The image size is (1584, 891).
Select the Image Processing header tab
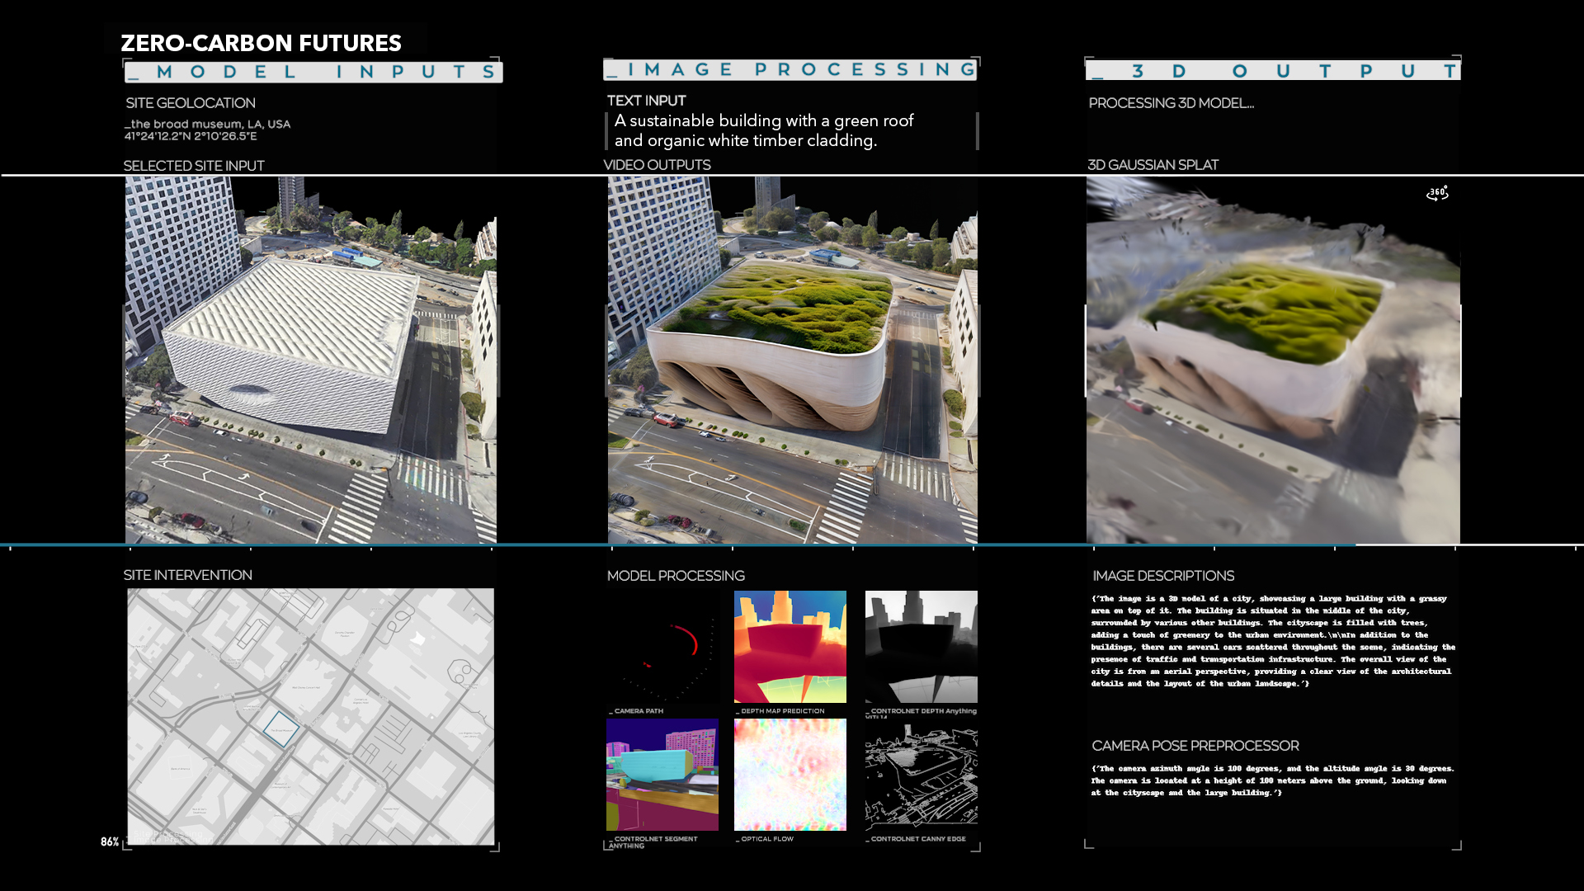point(790,69)
